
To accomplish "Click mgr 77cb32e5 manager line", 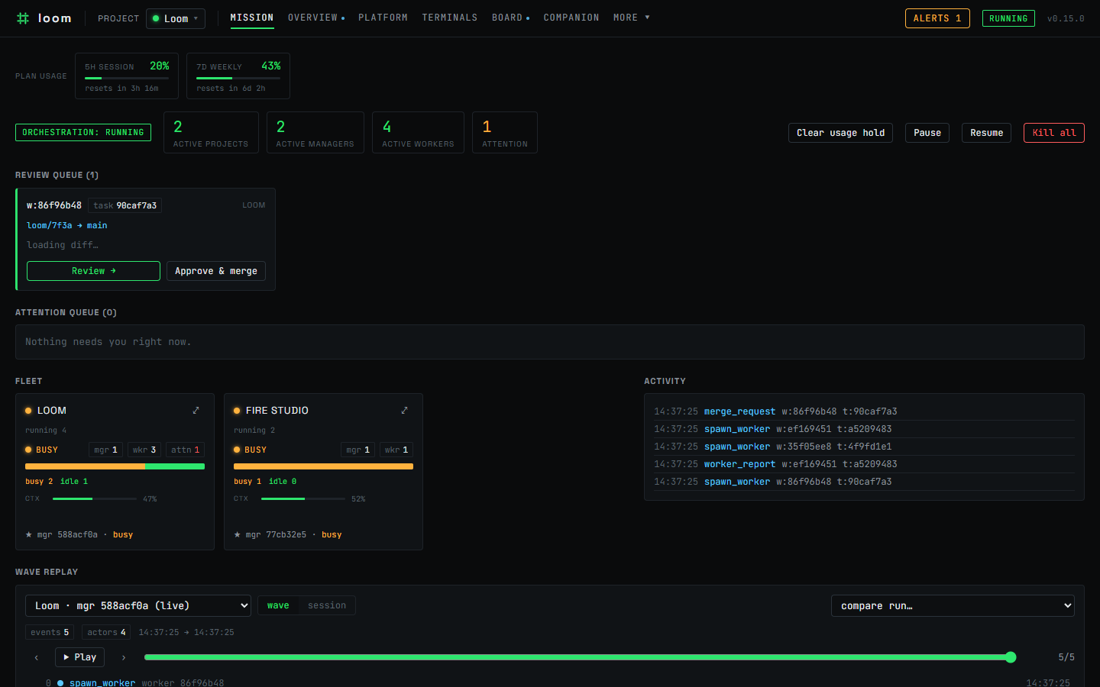I will 288,535.
